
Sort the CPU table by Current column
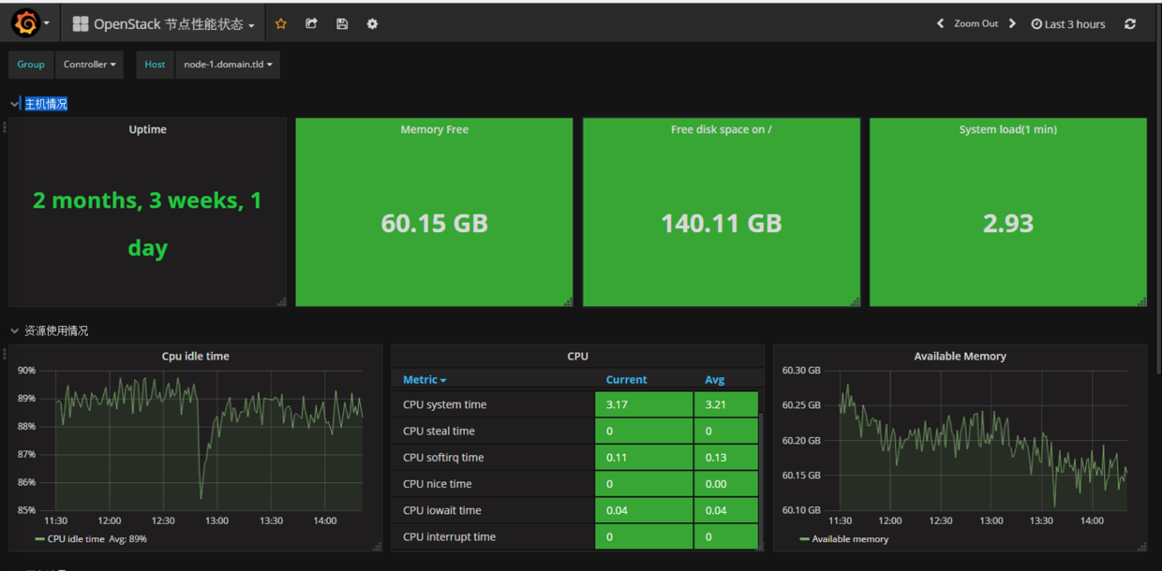point(626,380)
